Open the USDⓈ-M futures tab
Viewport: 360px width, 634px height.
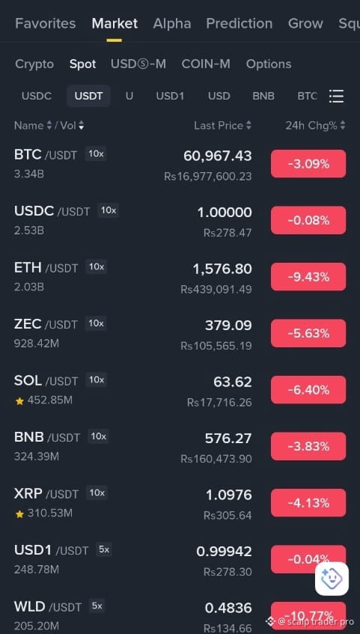tap(138, 64)
